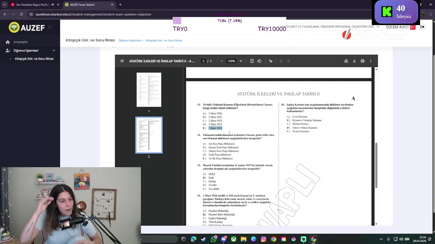This screenshot has height=244, width=435.
Task: Select answer option '3 Mart 1926'
Action: [215, 114]
